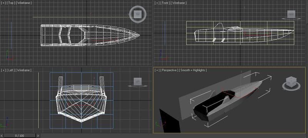This screenshot has height=138, width=308.
Task: Open the Wireframe shading menu in Front viewport
Action: tap(179, 3)
